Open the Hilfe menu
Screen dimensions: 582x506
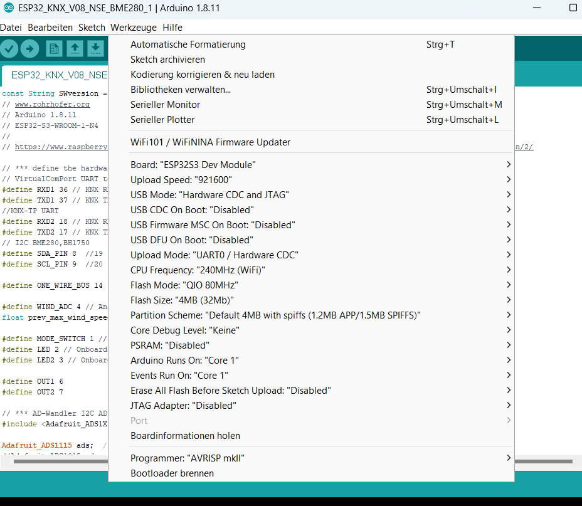[172, 28]
